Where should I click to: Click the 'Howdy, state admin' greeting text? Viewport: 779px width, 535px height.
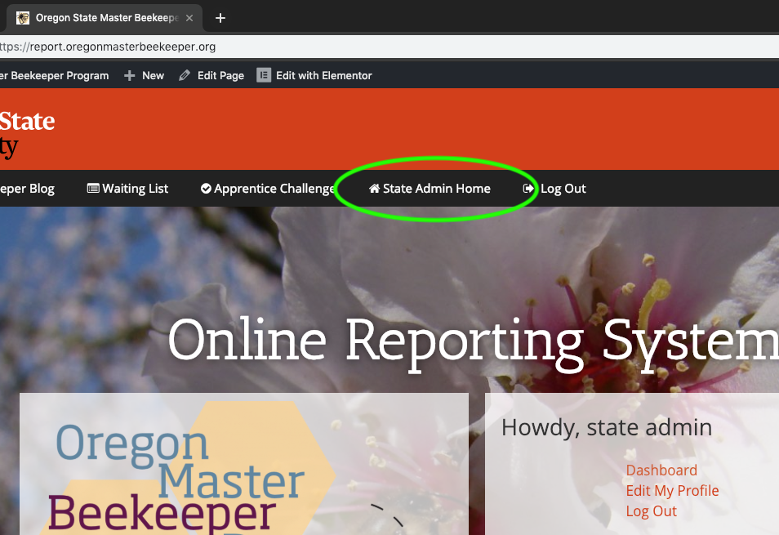click(x=607, y=428)
